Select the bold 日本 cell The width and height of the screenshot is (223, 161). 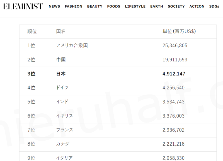[x=61, y=74]
